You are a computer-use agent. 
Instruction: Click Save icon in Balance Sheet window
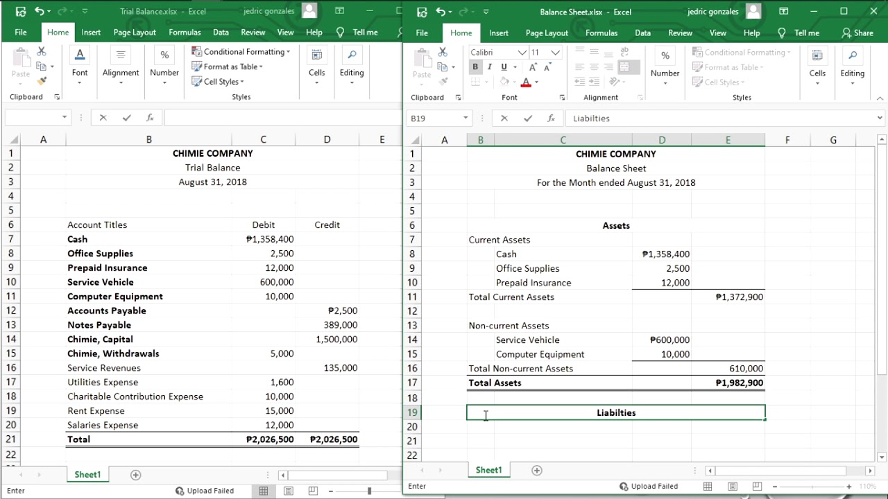point(421,12)
